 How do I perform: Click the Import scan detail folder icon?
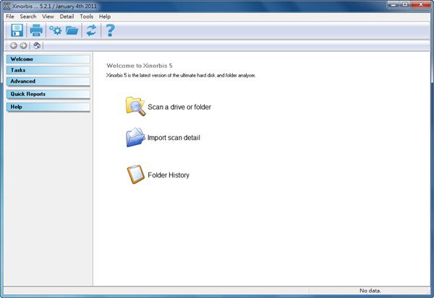click(135, 137)
